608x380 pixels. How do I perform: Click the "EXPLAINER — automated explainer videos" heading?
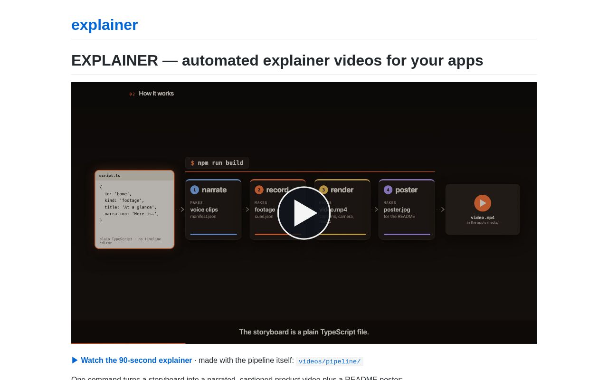point(277,60)
